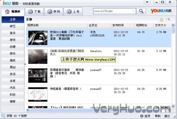Click member name 本色 xTRUECOLOR

[97, 34]
